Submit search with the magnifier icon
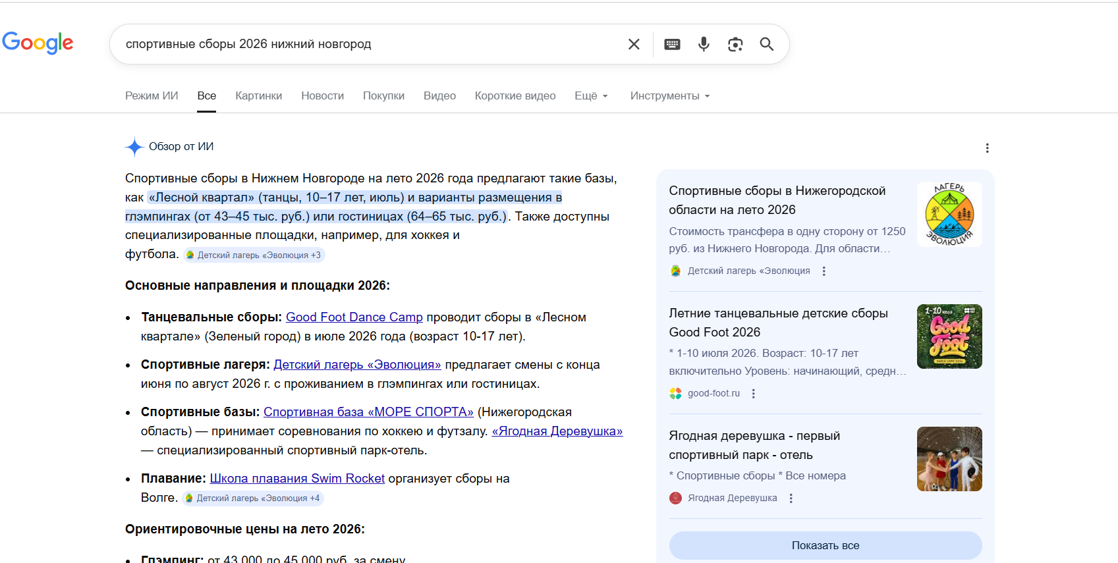The height and width of the screenshot is (563, 1118). pyautogui.click(x=766, y=44)
